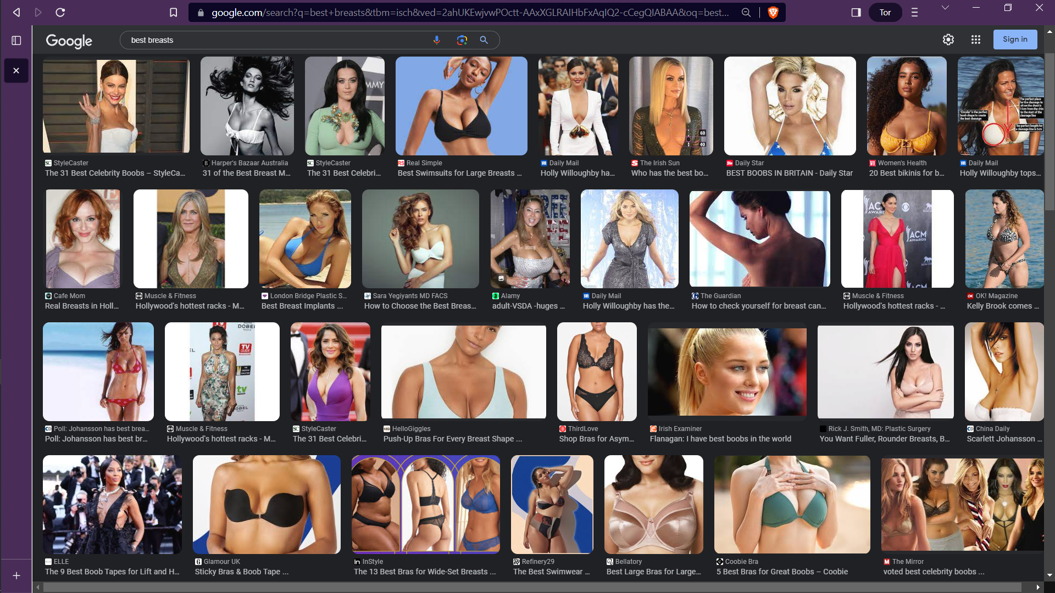1055x593 pixels.
Task: Start voice search with microphone icon
Action: [x=436, y=40]
